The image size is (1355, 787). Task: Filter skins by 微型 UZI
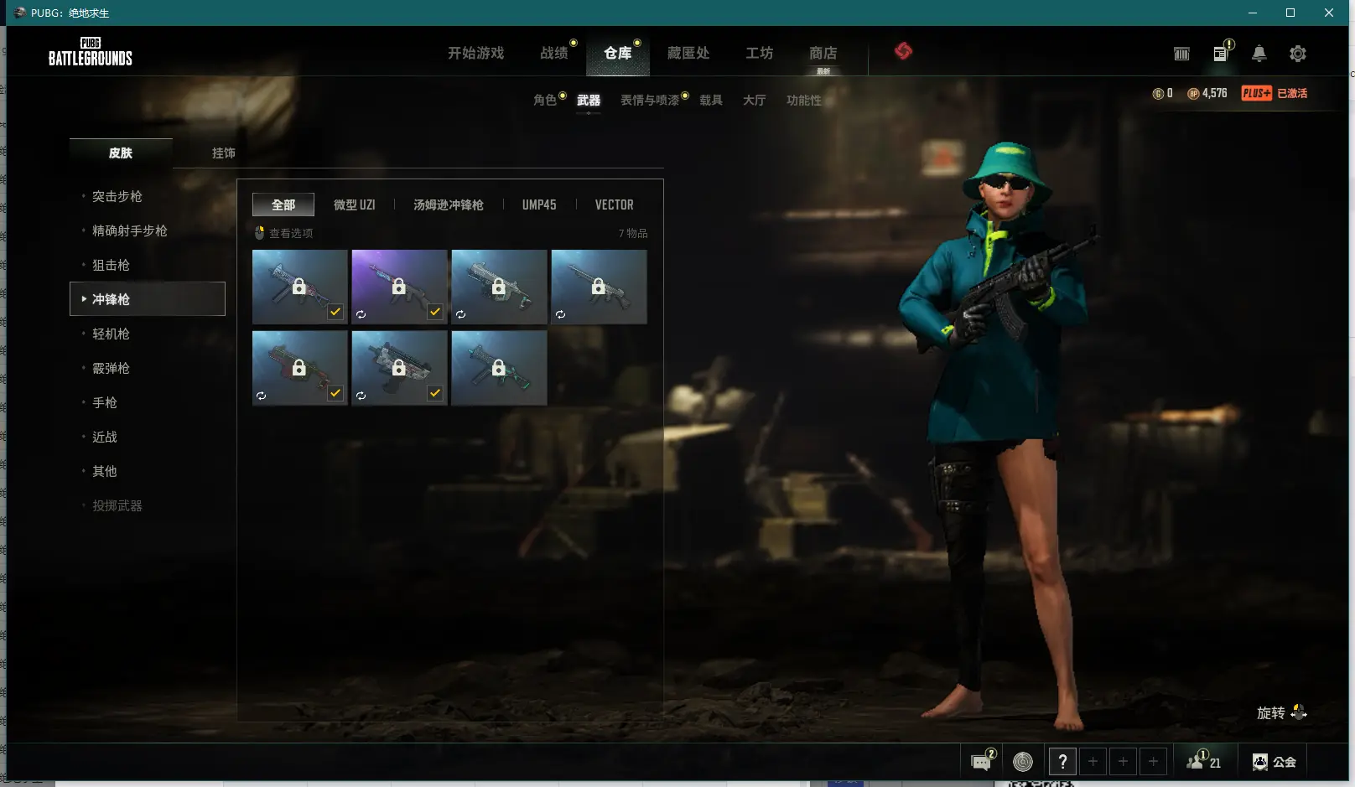[354, 205]
